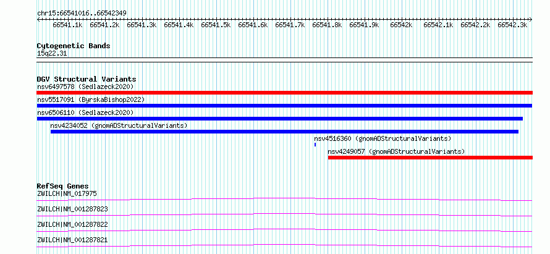Open nsv5517091 (ByrskaBishop2022) label
The width and height of the screenshot is (550, 254).
(x=91, y=99)
